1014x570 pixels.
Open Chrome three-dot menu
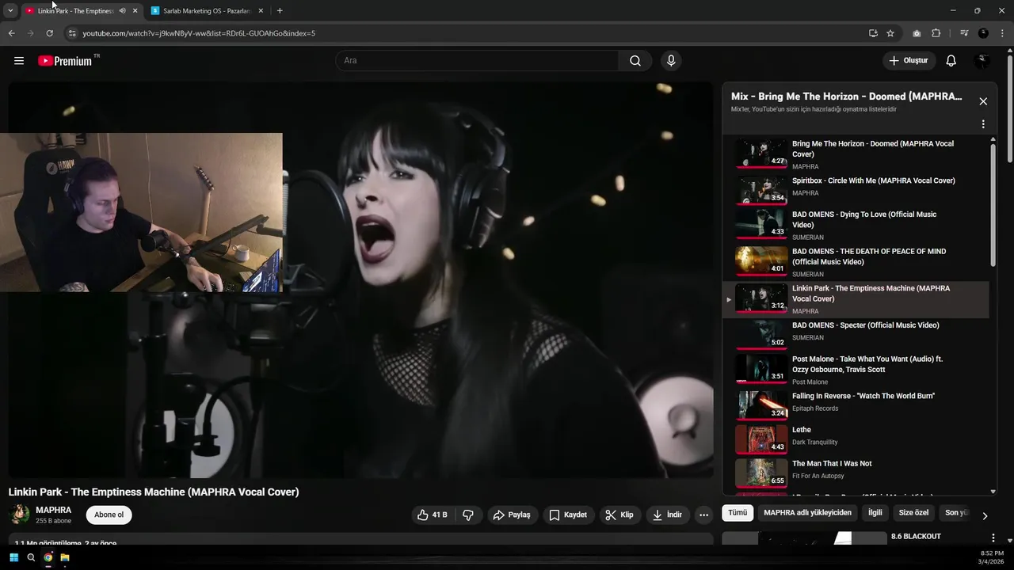(x=1003, y=33)
